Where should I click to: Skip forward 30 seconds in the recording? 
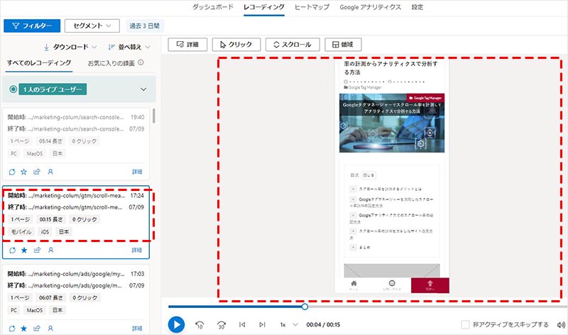(x=222, y=325)
